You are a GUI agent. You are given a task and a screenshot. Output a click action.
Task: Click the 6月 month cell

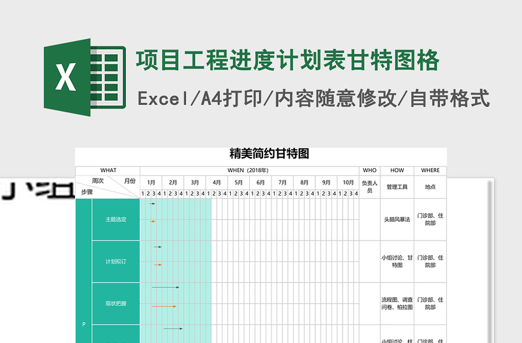260,183
